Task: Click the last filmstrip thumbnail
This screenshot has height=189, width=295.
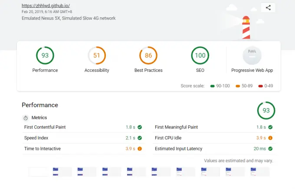Action: [260, 172]
